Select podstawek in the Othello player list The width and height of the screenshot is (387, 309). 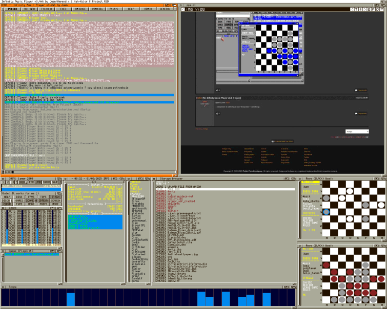point(310,268)
